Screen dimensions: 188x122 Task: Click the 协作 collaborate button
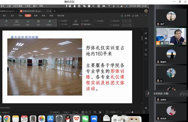127,16
